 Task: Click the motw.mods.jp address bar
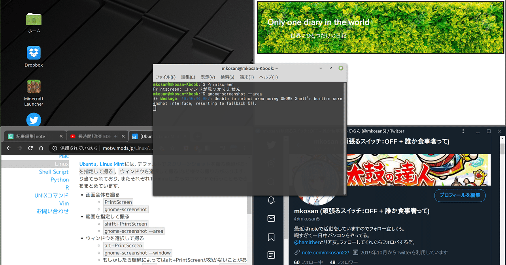pos(128,148)
